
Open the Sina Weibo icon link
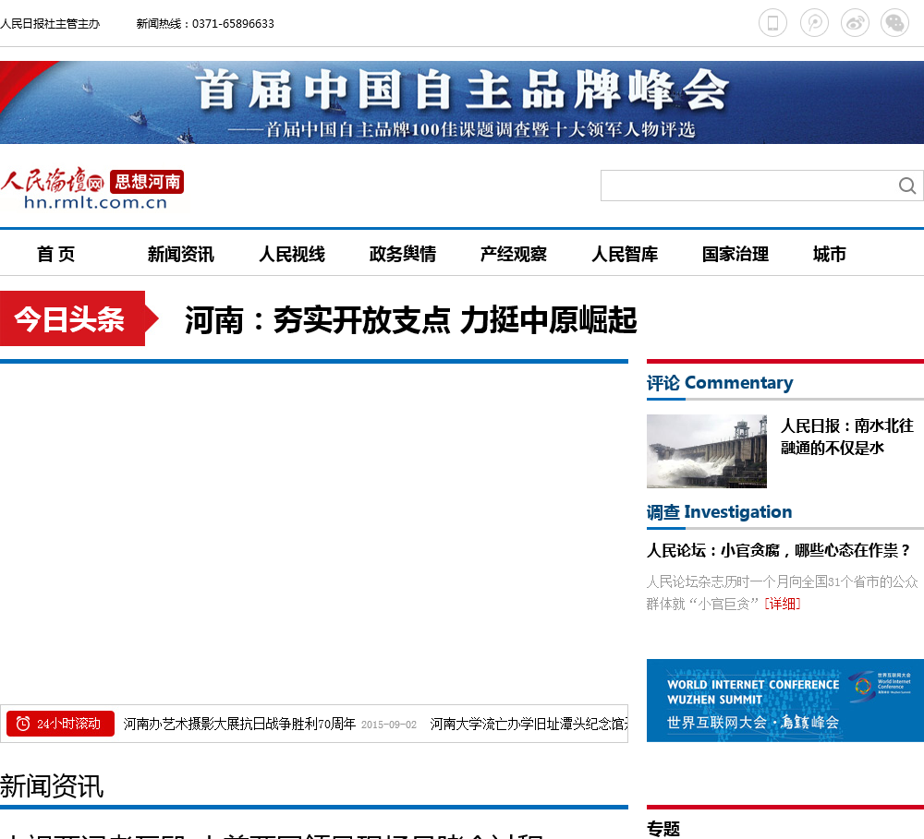(855, 23)
